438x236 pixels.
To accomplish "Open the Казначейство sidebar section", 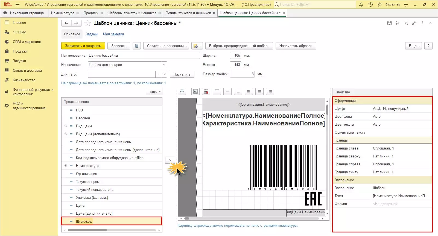I will click(x=24, y=80).
